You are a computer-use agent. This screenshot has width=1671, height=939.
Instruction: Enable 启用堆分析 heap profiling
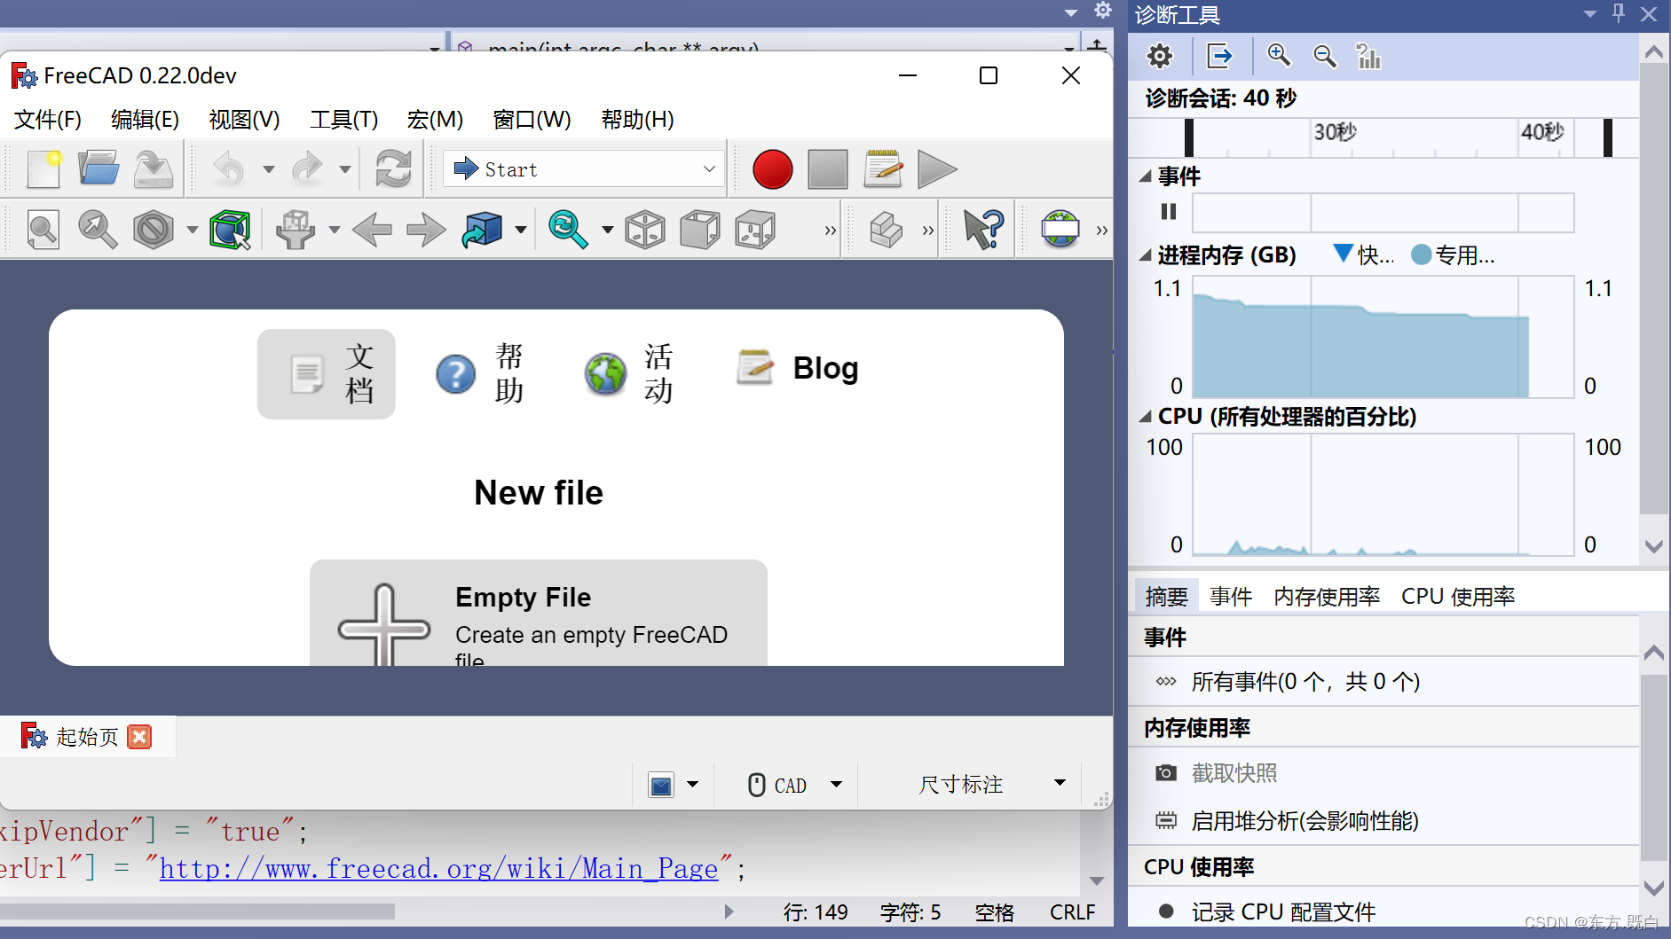coord(1304,821)
